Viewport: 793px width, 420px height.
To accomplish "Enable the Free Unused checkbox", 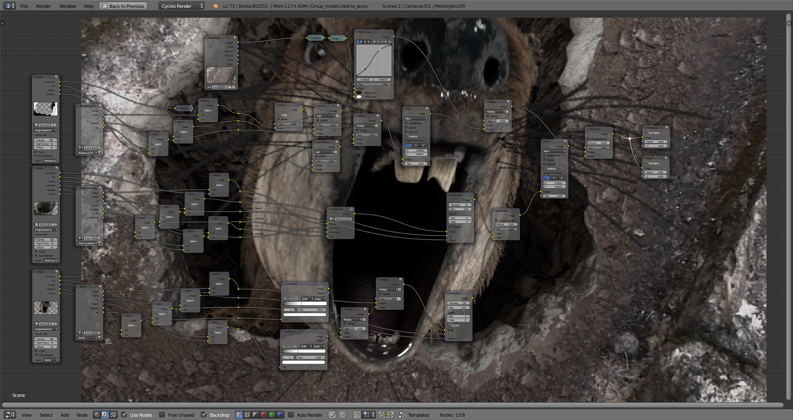I will pos(162,415).
